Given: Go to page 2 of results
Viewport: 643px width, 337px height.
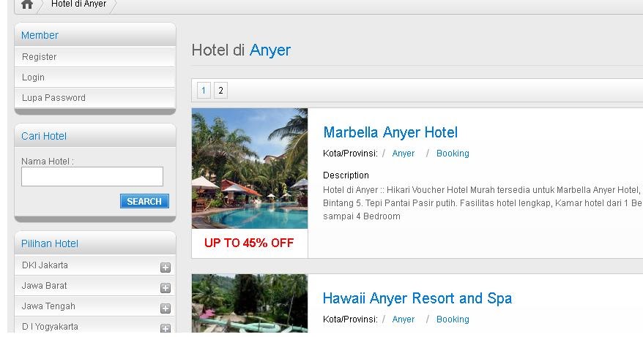Looking at the screenshot, I should (220, 90).
